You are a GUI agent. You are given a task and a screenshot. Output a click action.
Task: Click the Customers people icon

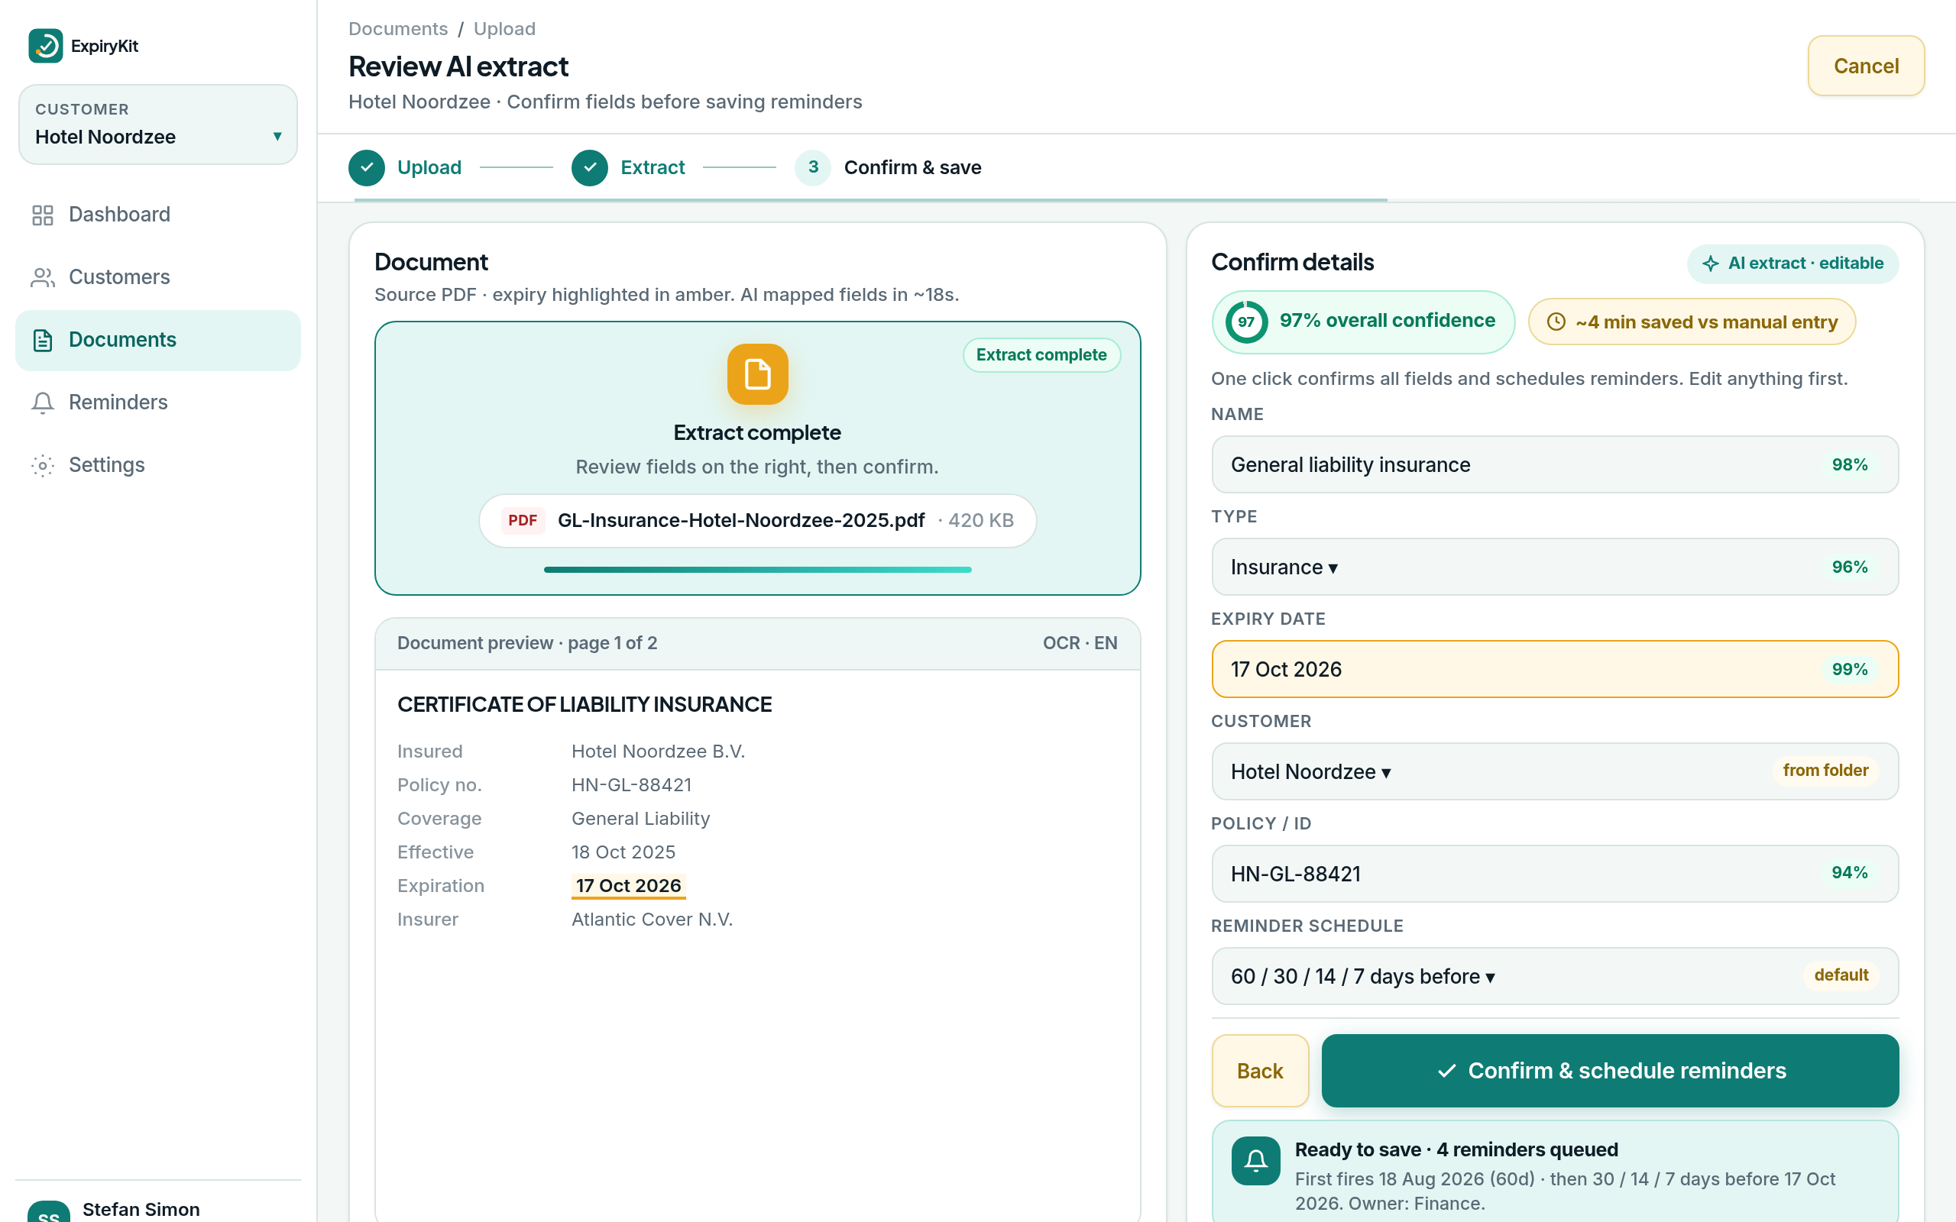coord(42,277)
